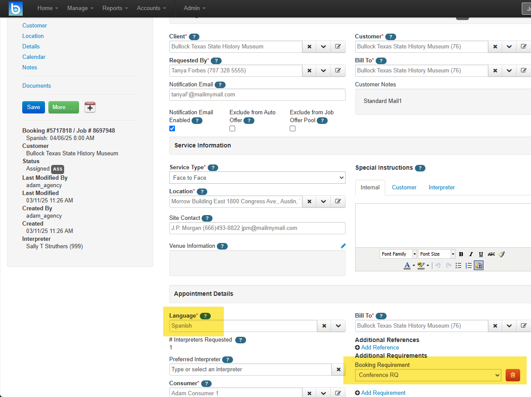The height and width of the screenshot is (397, 531).
Task: Click the Preferred Interpreter input field
Action: click(250, 370)
